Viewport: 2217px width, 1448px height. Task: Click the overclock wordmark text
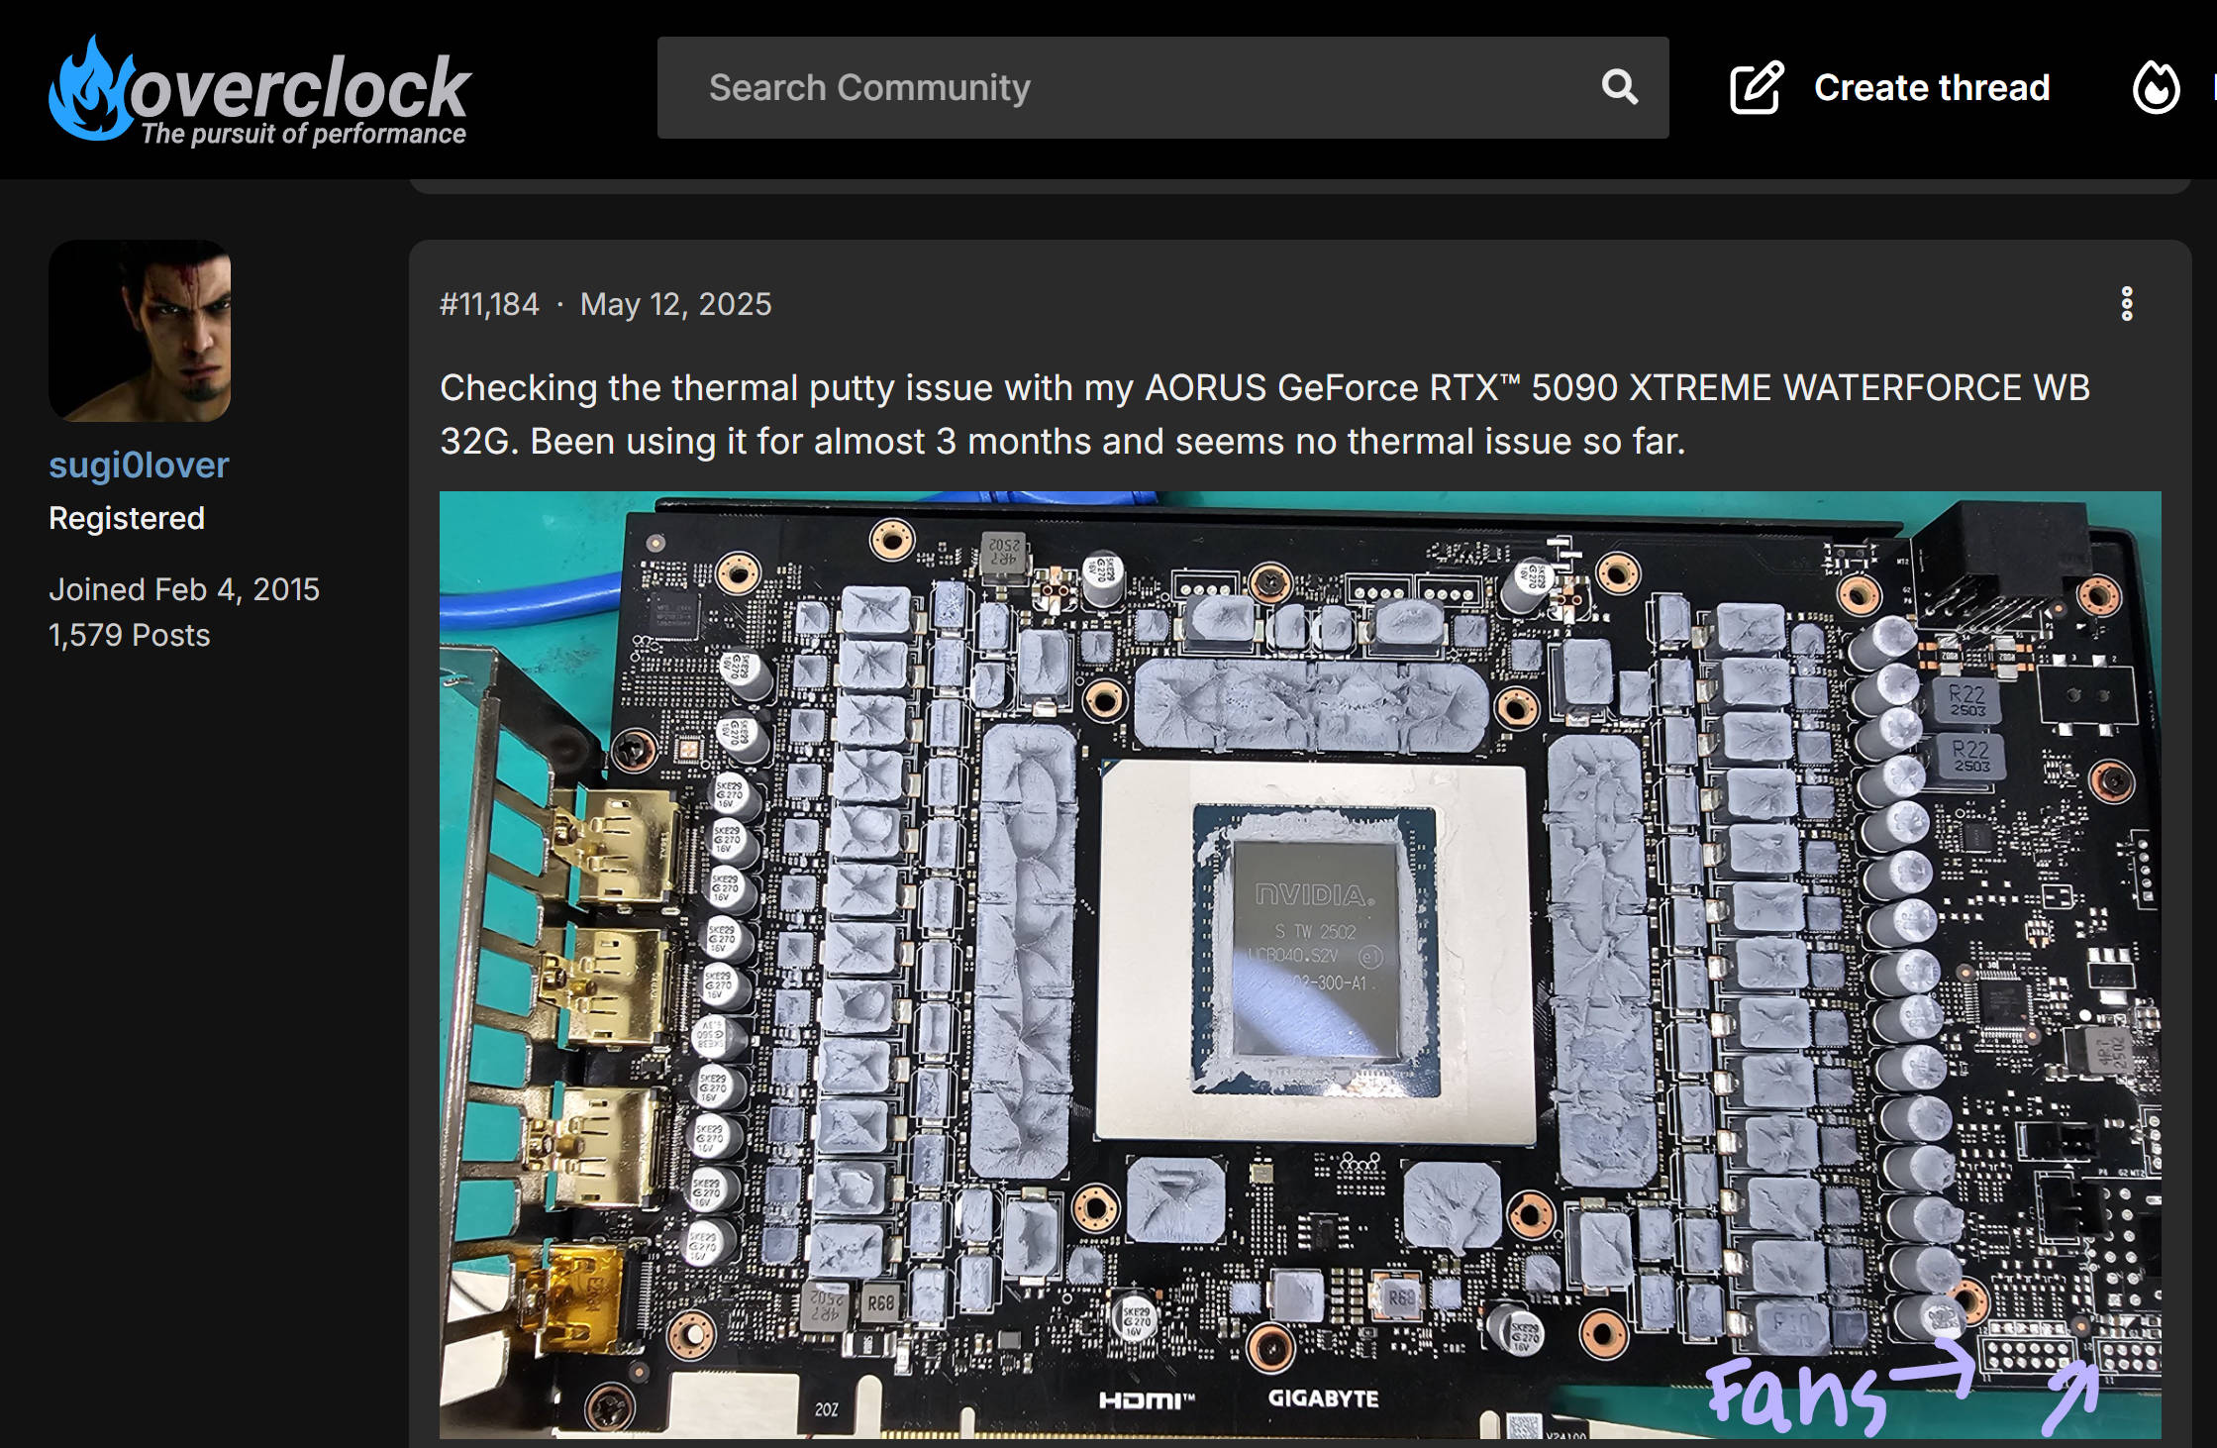(300, 87)
